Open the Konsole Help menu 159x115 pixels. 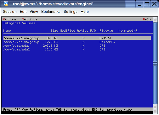[x=85, y=12]
